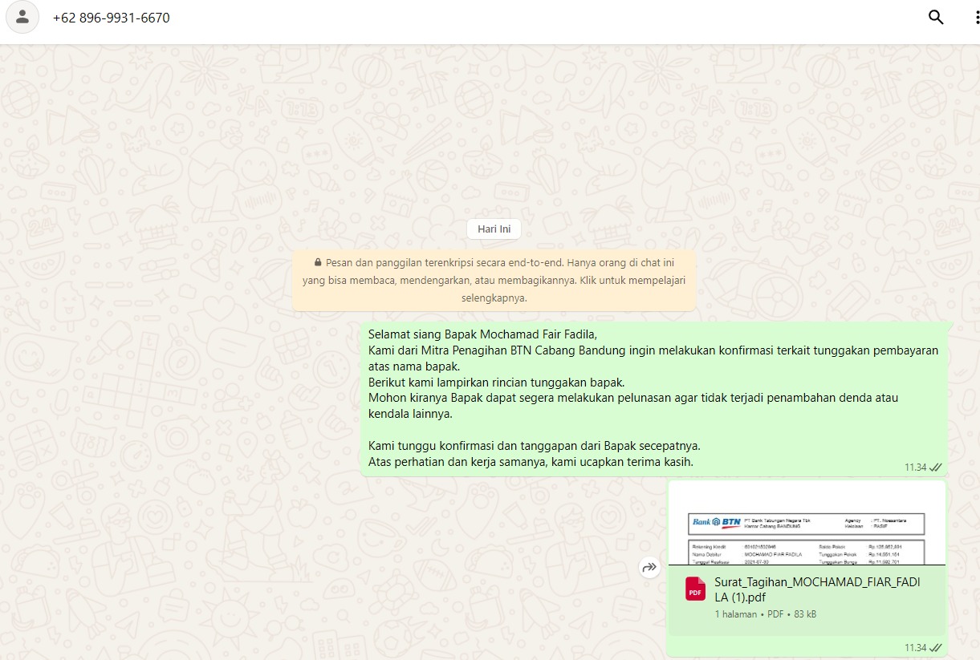Click the lock icon in encryption notice

click(318, 262)
